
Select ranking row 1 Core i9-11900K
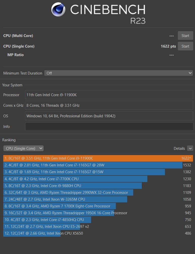[x=98, y=158]
